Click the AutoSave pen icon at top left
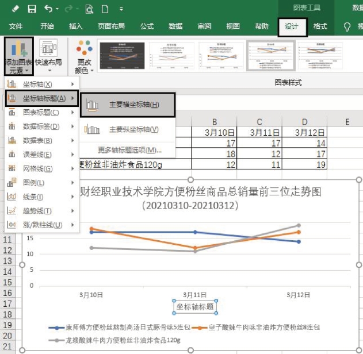363x354 pixels. [16, 9]
